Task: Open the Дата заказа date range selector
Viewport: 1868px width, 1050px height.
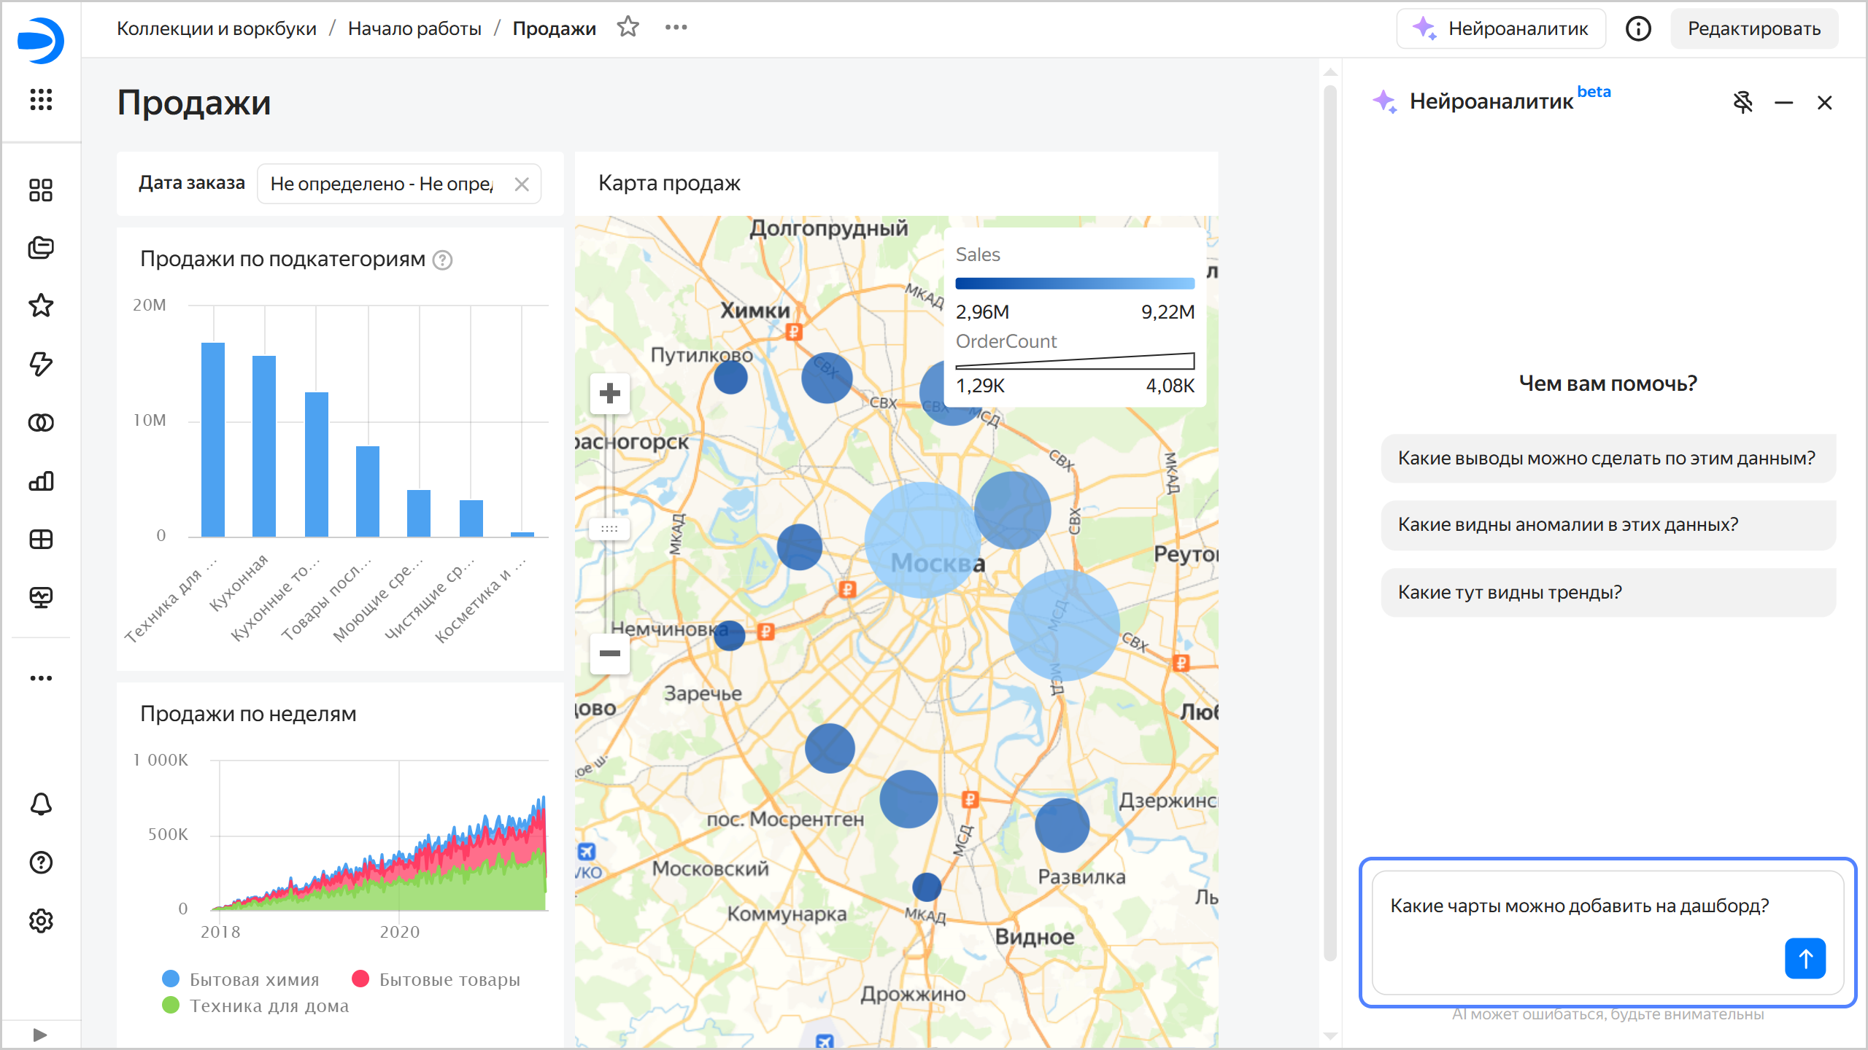Action: coord(382,184)
